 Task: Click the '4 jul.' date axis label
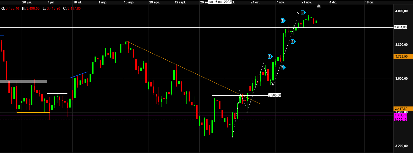pyautogui.click(x=51, y=2)
